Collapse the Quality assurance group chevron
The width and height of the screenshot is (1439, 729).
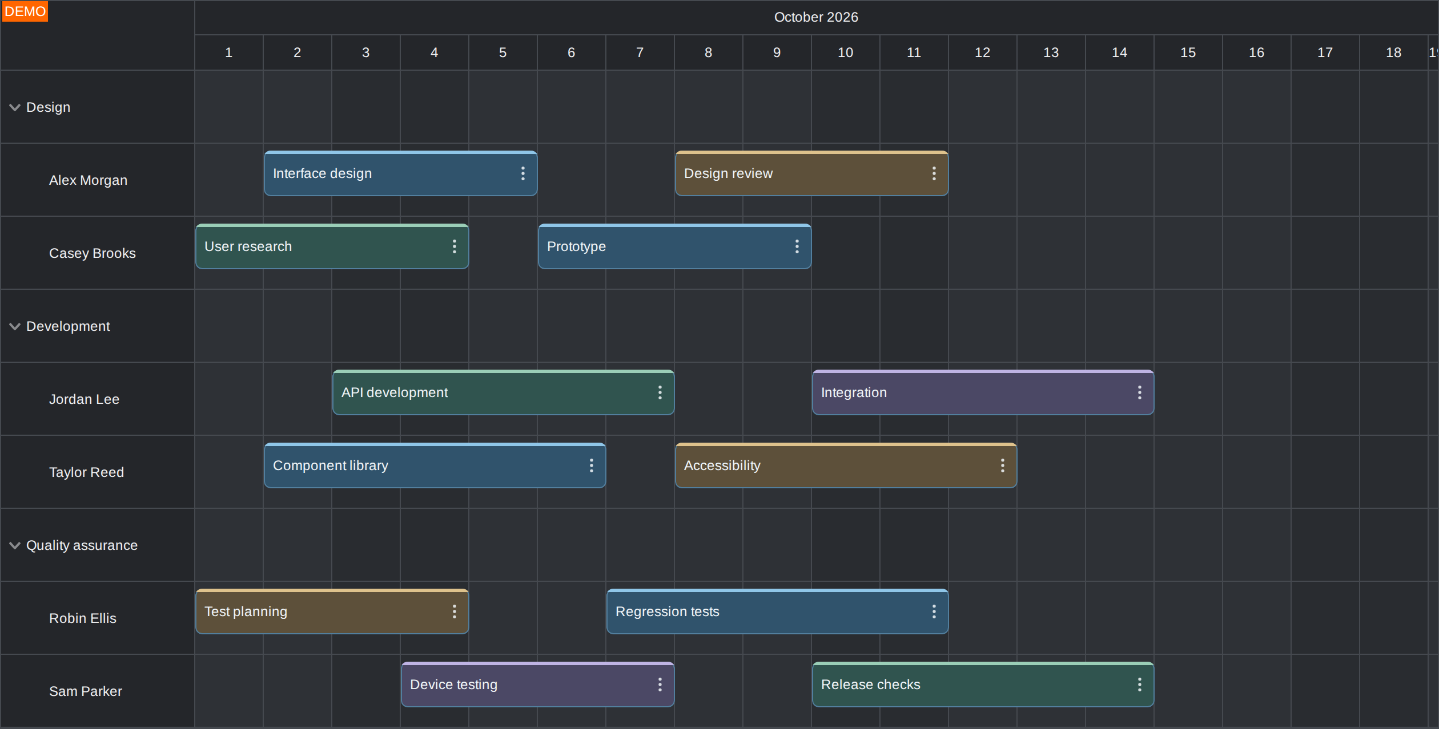(15, 545)
